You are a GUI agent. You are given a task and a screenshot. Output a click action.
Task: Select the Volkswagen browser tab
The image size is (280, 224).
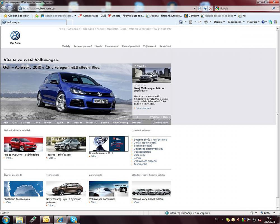click(x=34, y=22)
